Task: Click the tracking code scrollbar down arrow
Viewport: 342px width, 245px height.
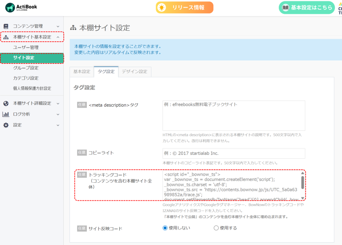Action: 302,198
